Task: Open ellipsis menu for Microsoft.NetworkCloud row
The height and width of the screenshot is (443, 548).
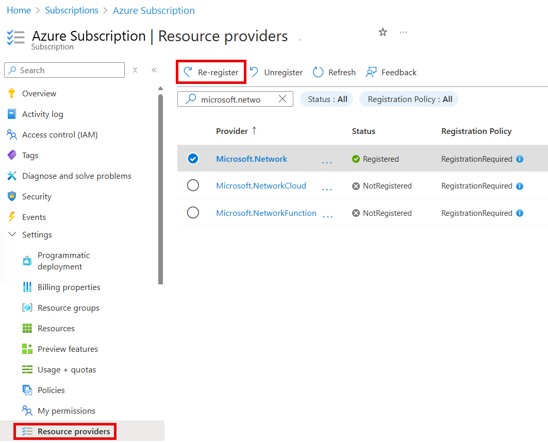Action: [x=327, y=189]
